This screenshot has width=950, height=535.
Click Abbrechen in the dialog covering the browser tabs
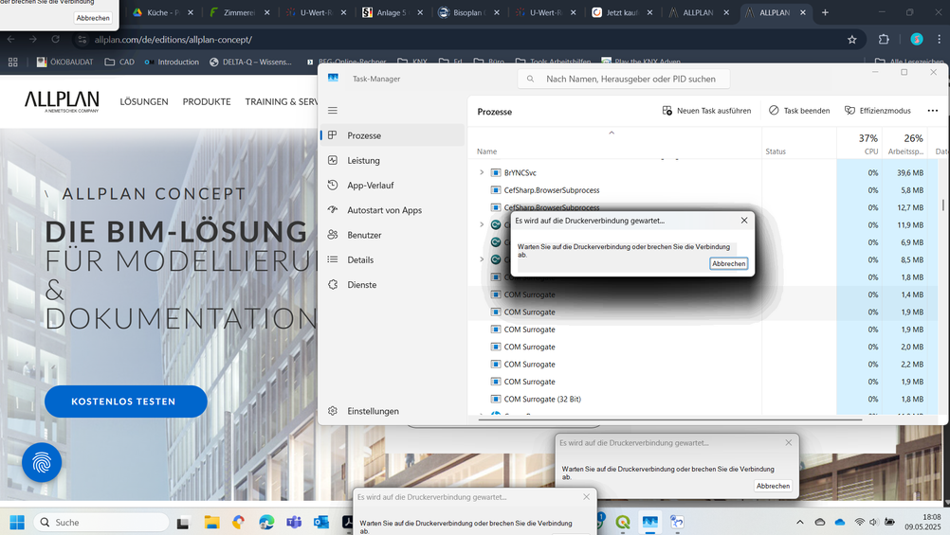click(93, 18)
